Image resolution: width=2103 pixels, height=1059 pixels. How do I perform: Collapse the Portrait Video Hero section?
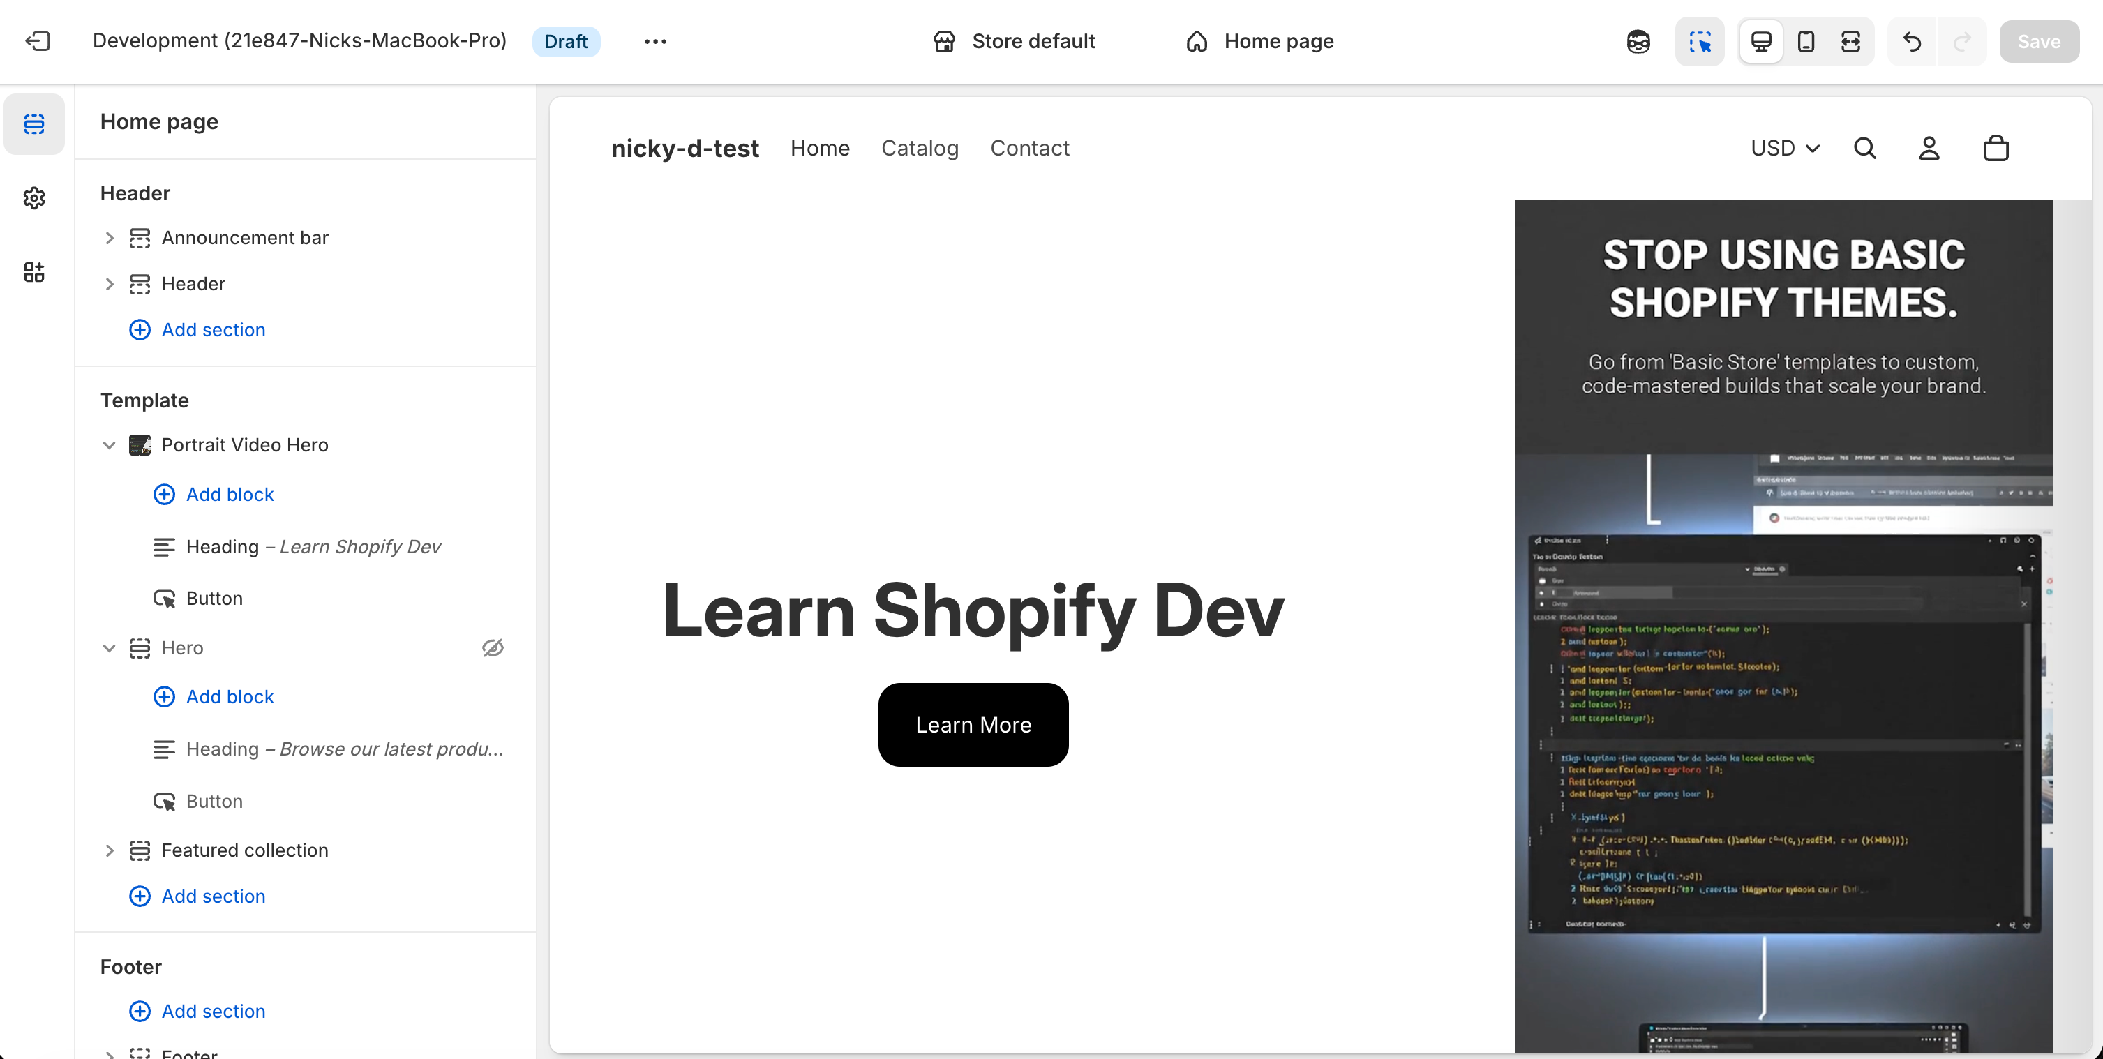point(110,445)
